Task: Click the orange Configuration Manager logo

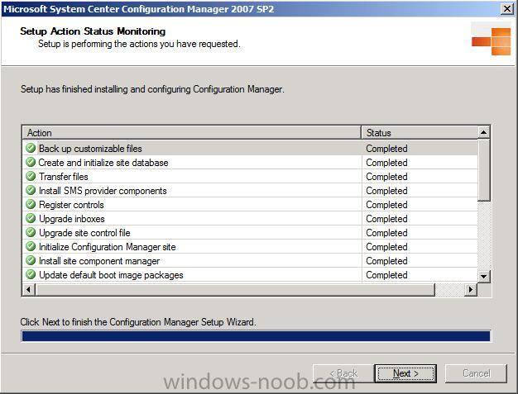Action: click(492, 41)
